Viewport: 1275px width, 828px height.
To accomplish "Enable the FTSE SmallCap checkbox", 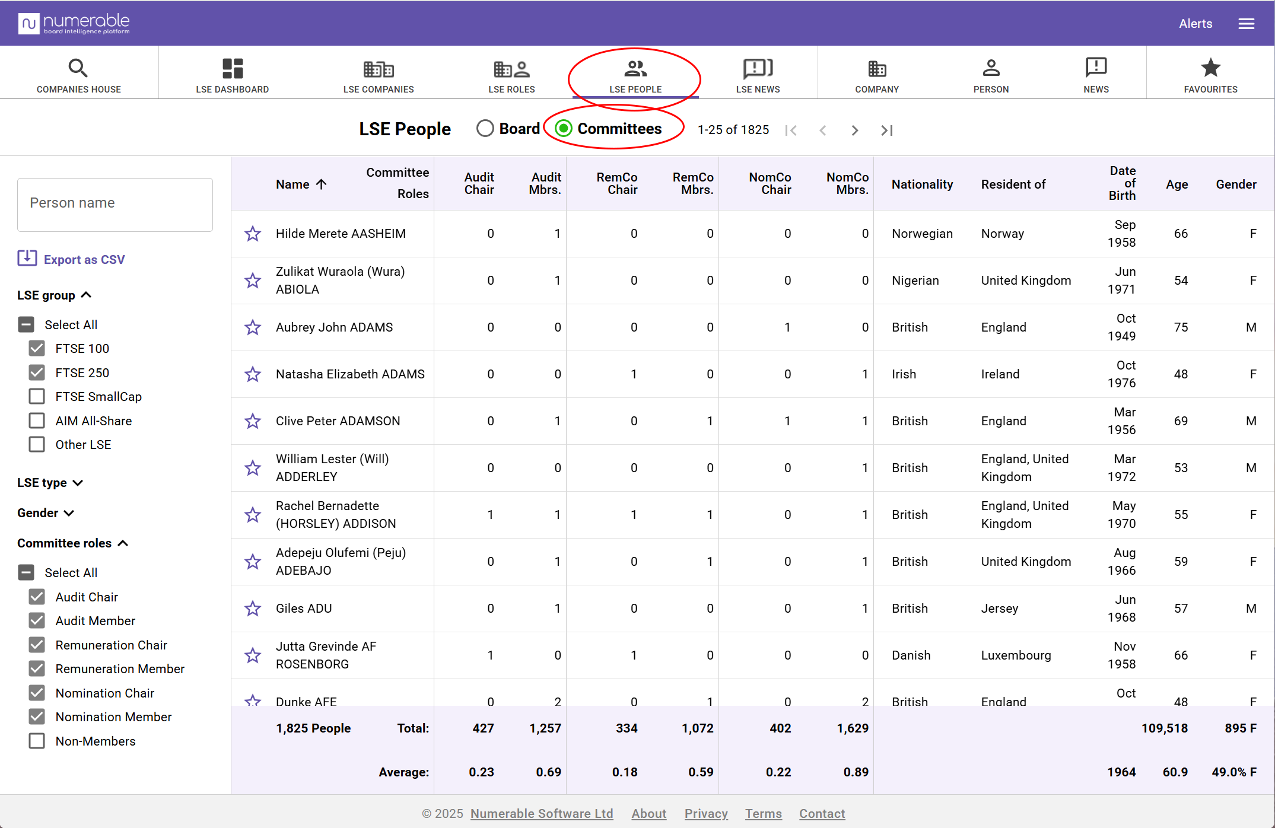I will point(37,396).
